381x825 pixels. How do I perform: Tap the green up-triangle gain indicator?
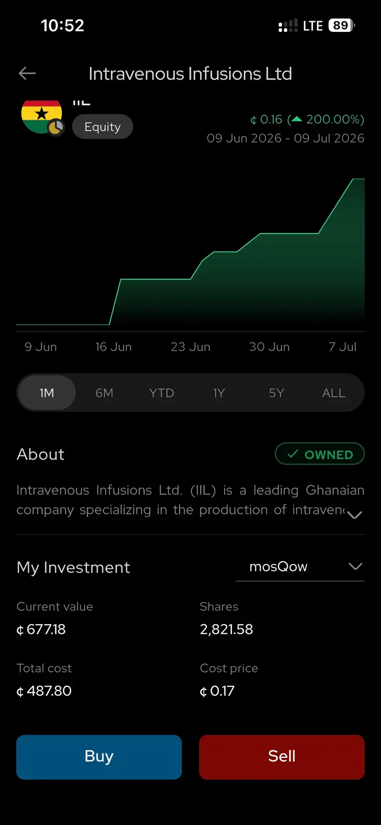pyautogui.click(x=296, y=119)
